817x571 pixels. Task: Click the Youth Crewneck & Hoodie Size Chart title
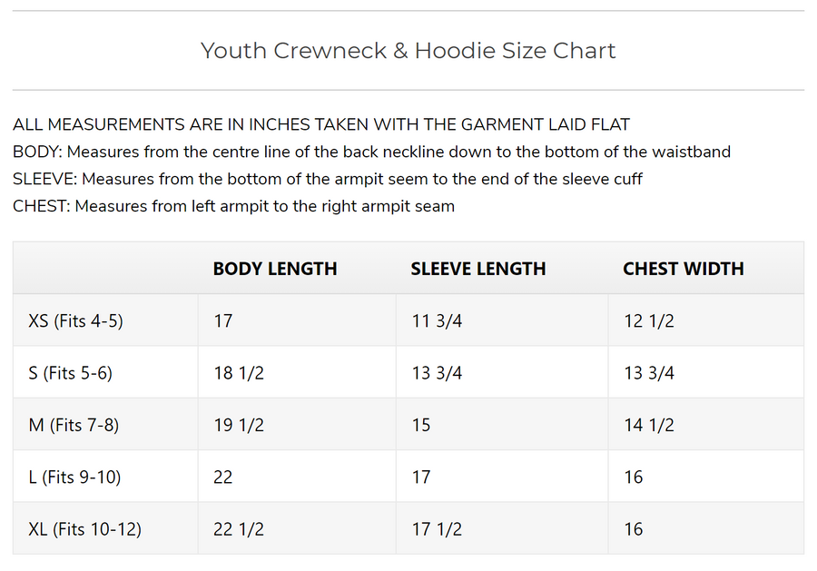(x=408, y=51)
